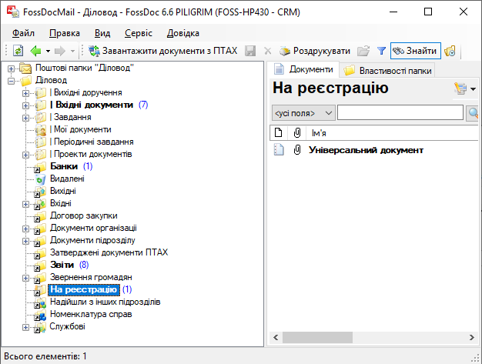
Task: Open forward arrow history dropdown
Action: [x=72, y=51]
